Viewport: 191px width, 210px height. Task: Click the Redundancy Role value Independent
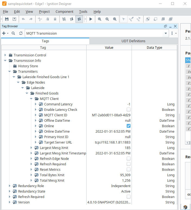121,186
